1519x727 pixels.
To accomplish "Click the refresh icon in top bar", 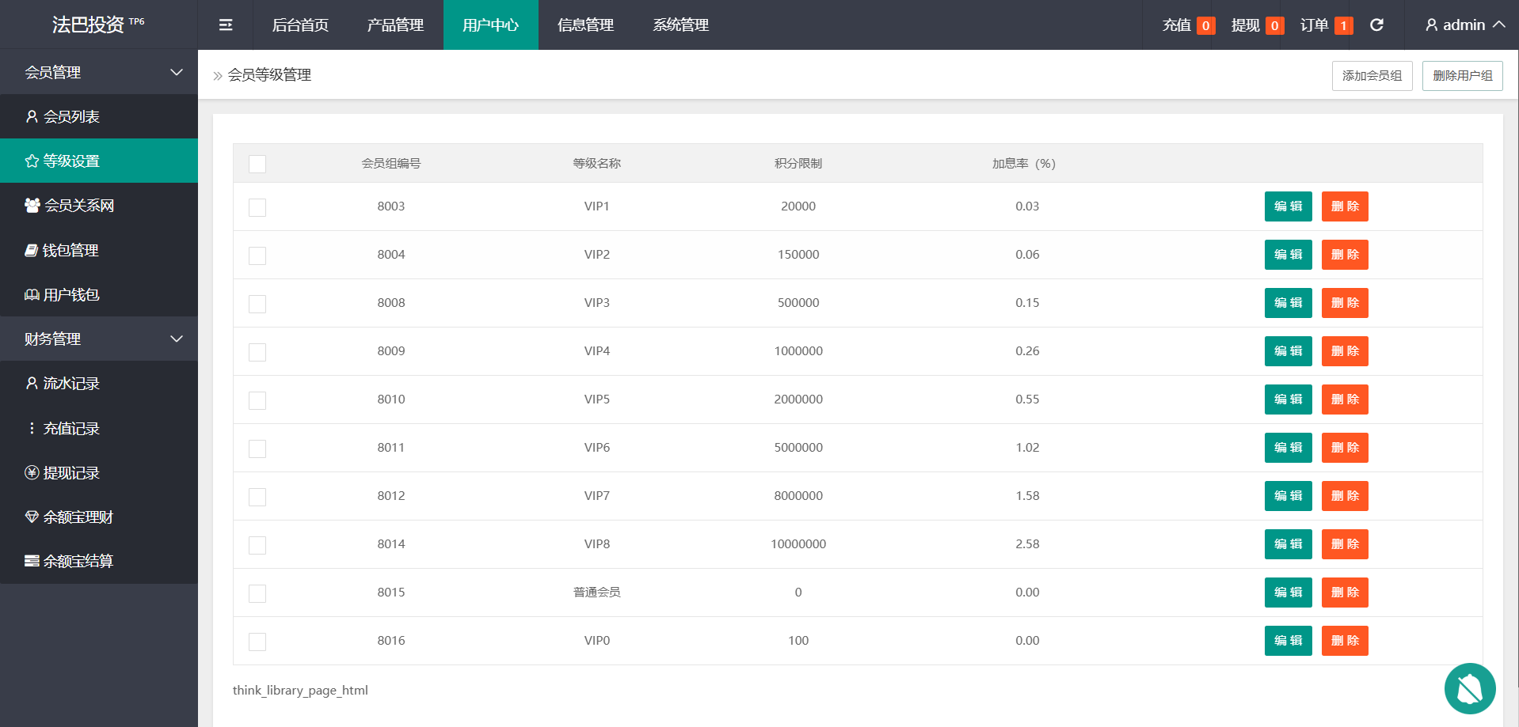I will pyautogui.click(x=1376, y=25).
